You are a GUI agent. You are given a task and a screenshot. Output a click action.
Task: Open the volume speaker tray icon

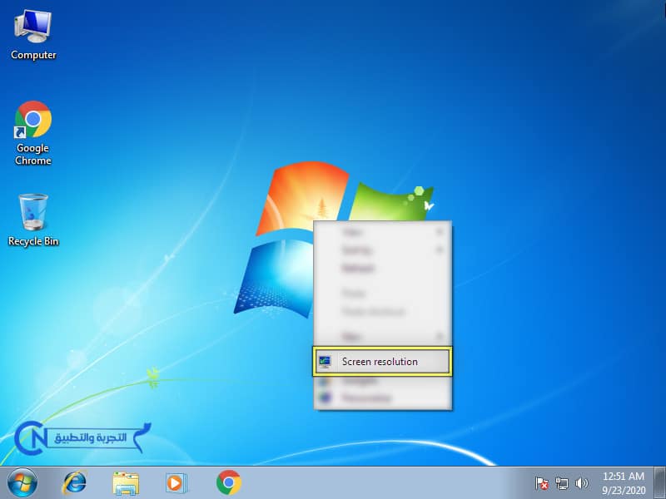coord(581,483)
